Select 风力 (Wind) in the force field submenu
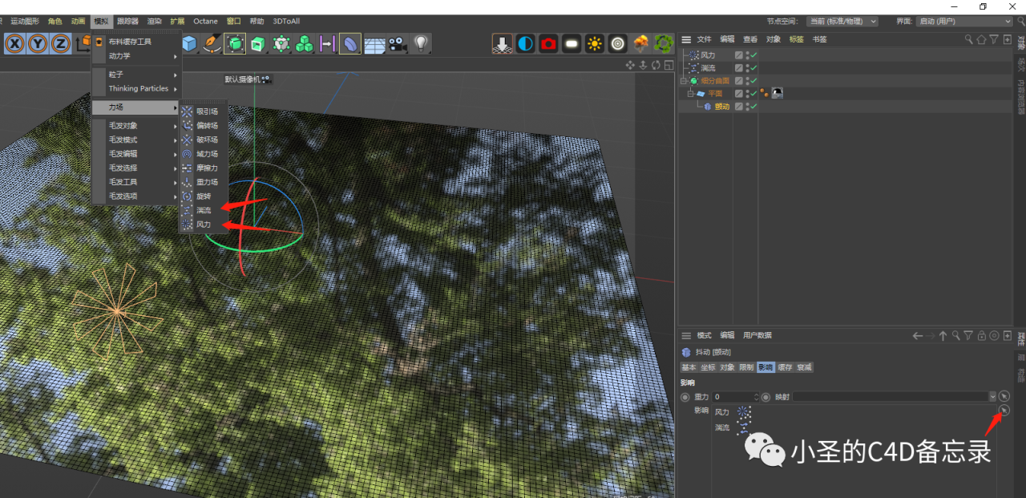The width and height of the screenshot is (1026, 498). click(x=204, y=225)
